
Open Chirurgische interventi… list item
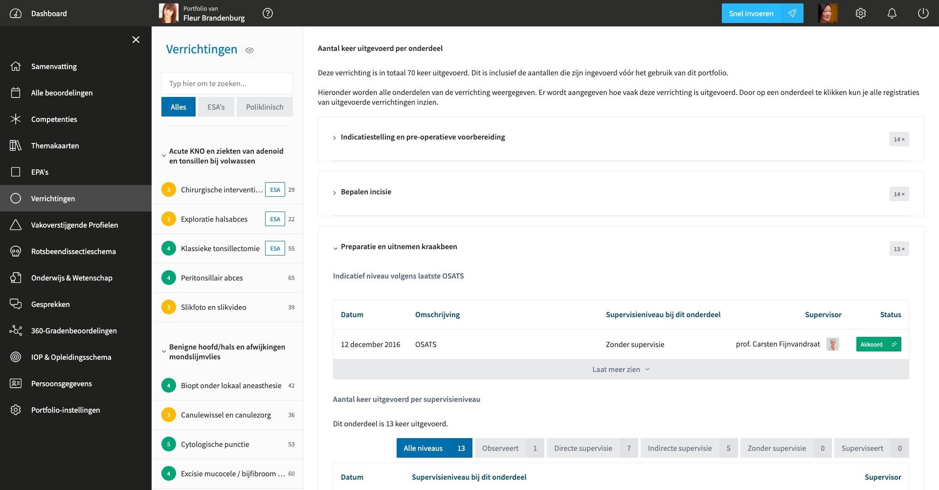pos(227,189)
